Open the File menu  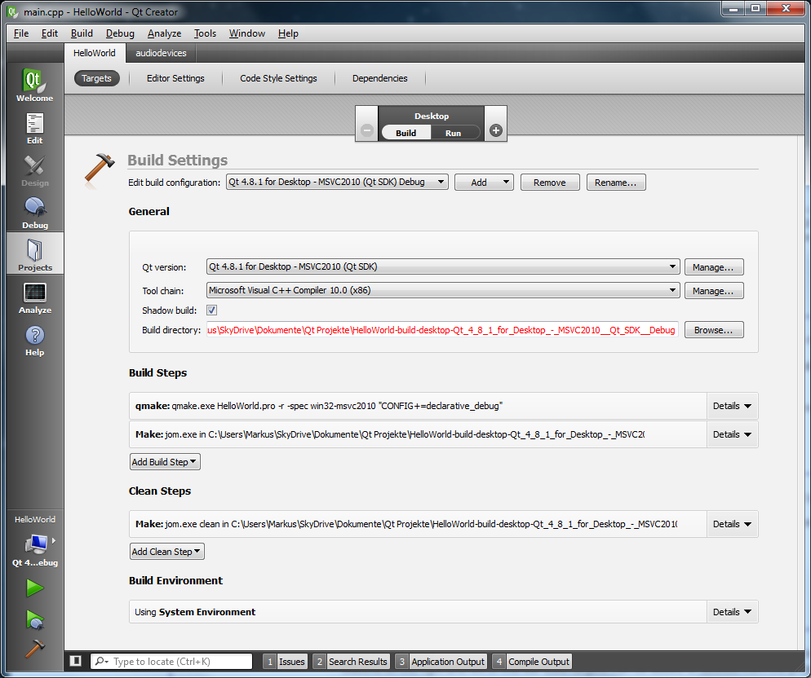coord(21,33)
